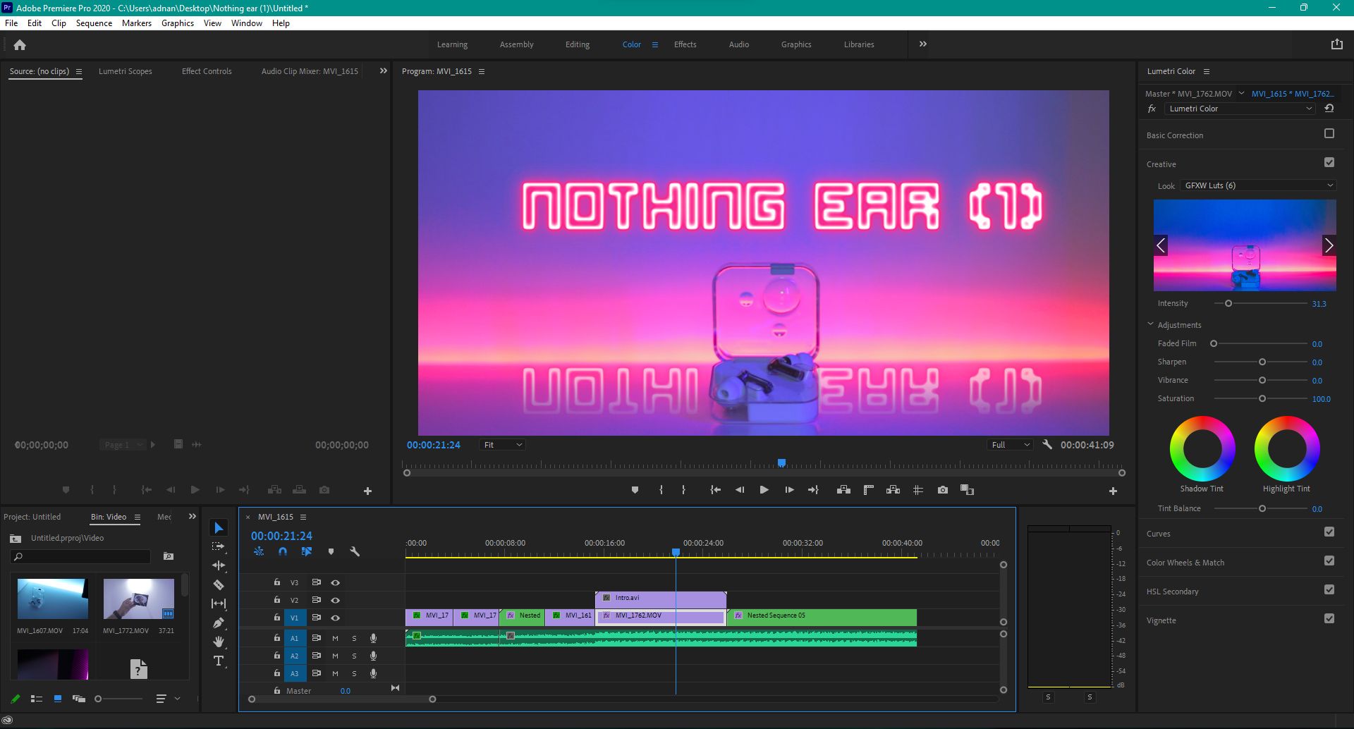Mute audio track A1
This screenshot has height=729, width=1354.
click(x=335, y=638)
